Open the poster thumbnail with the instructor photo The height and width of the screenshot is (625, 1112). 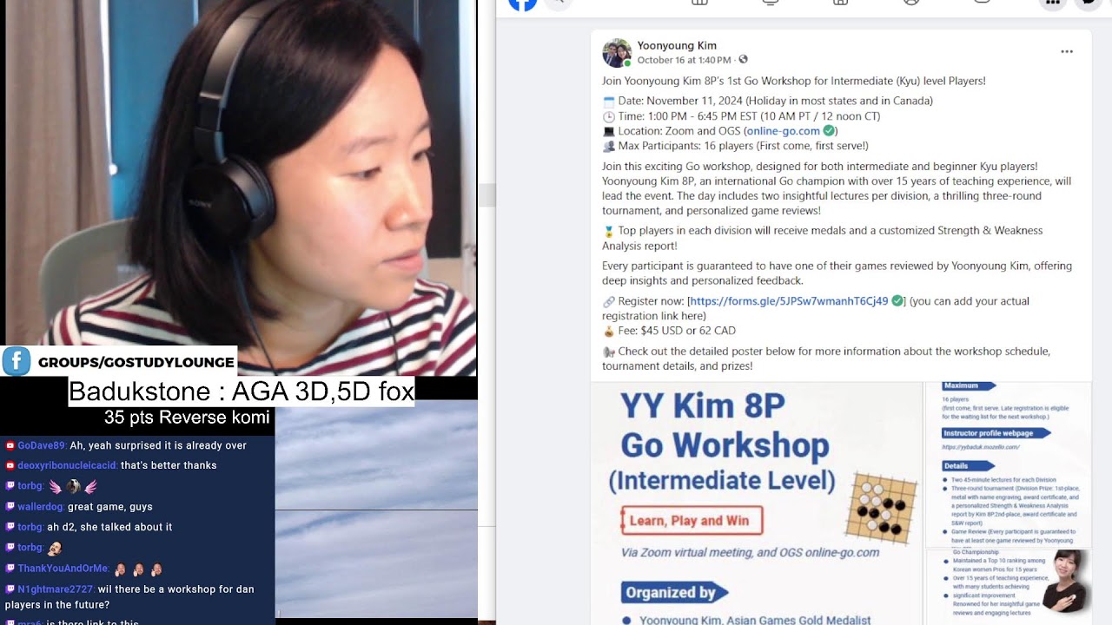[x=1009, y=587]
